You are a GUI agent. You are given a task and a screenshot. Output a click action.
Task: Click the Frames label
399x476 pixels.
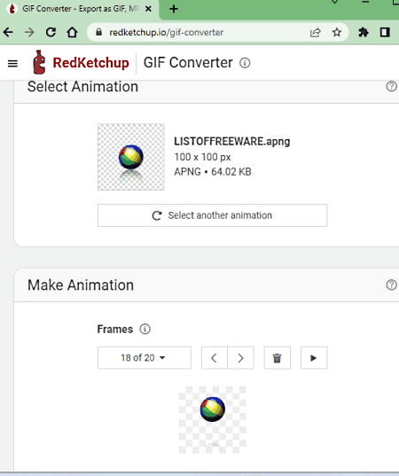(115, 329)
